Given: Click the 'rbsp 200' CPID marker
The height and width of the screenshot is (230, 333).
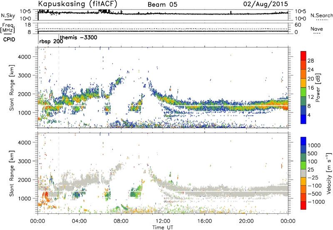Looking at the screenshot, I should 51,42.
